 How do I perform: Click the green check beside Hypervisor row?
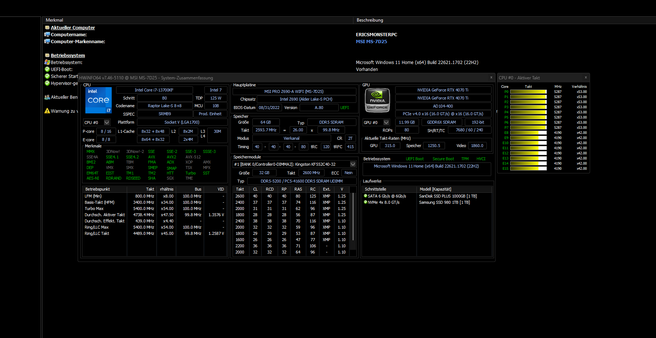(x=47, y=83)
